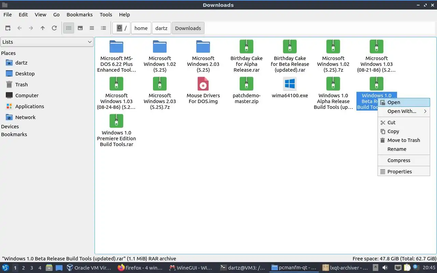Open the Bookmarks menu
Viewport: 437px width, 273px height.
tap(80, 14)
